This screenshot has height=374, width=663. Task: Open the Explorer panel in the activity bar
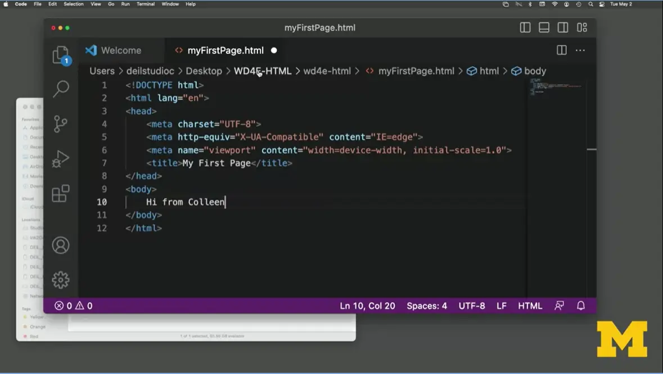pyautogui.click(x=61, y=54)
